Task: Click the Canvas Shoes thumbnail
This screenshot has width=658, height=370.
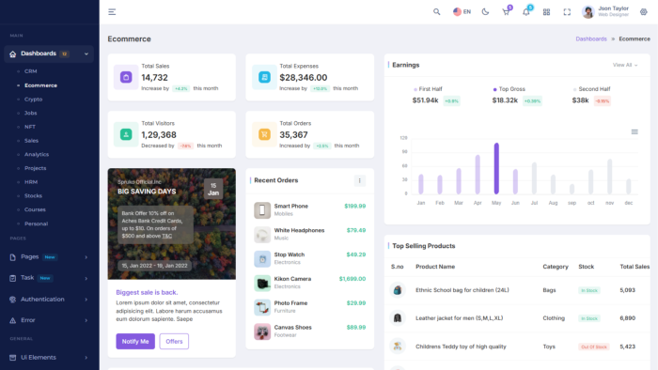Action: point(262,331)
